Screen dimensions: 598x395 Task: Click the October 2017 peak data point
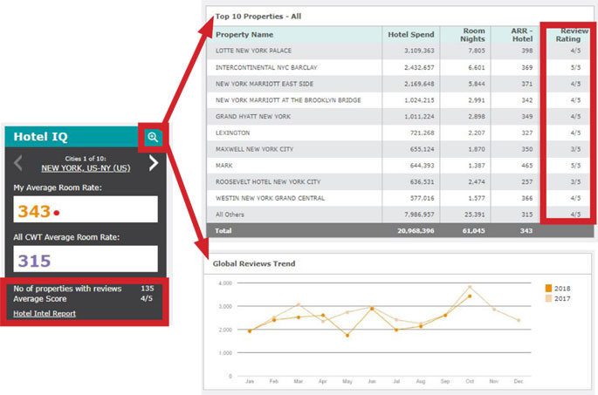pyautogui.click(x=470, y=287)
